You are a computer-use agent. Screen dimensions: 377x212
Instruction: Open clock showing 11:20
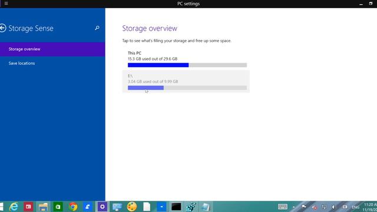click(370, 207)
